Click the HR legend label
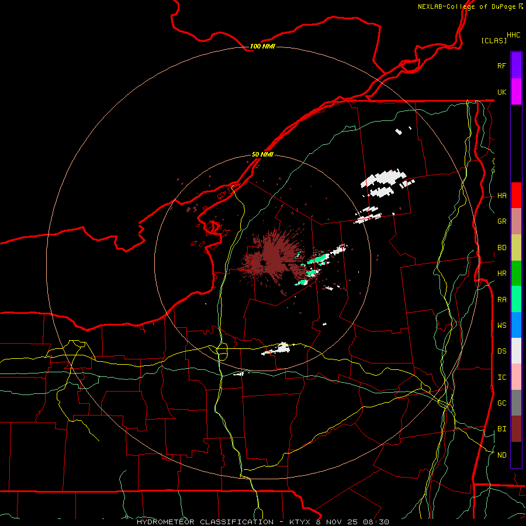 [x=501, y=274]
